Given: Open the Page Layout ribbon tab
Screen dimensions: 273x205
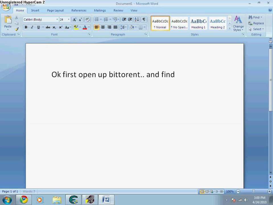Looking at the screenshot, I should click(x=55, y=11).
